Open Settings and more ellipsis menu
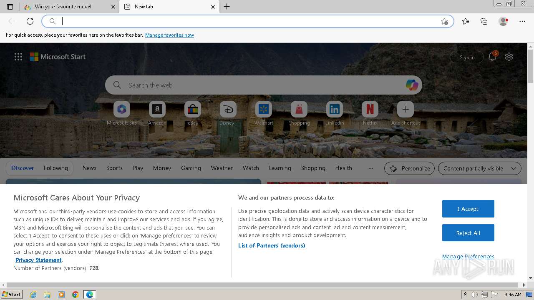Viewport: 534px width, 300px height. [522, 21]
